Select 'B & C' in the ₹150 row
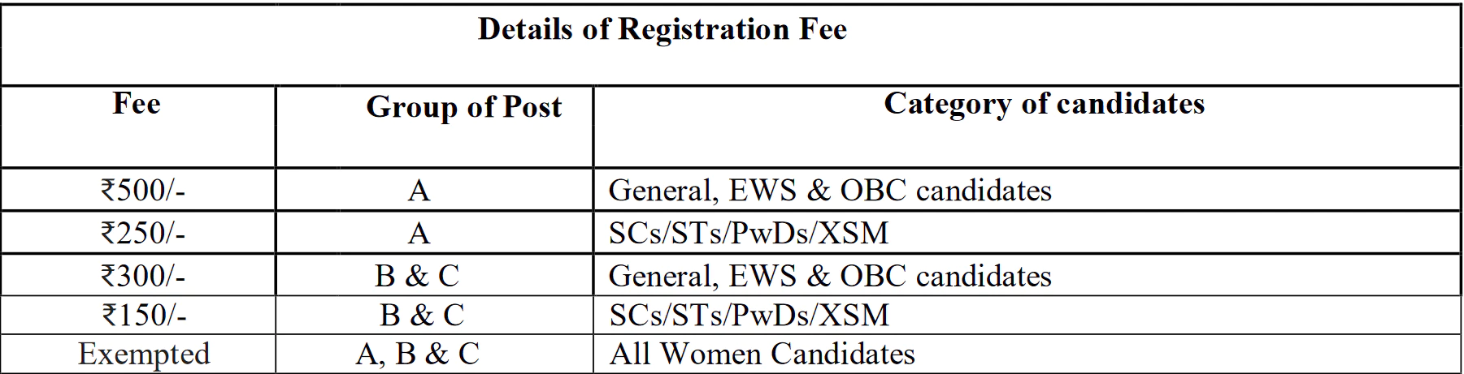The height and width of the screenshot is (374, 1464). click(x=422, y=316)
